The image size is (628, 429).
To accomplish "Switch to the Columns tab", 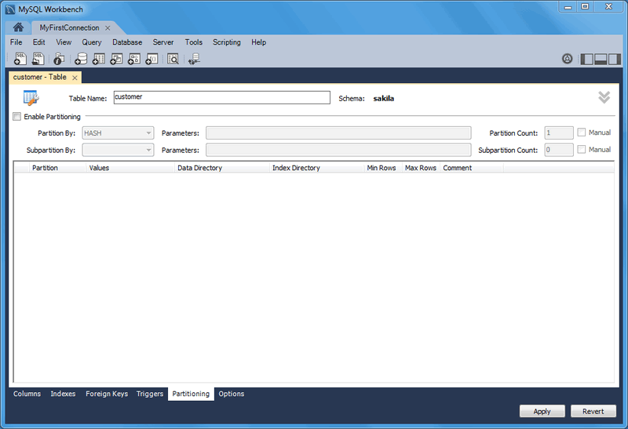I will point(27,394).
